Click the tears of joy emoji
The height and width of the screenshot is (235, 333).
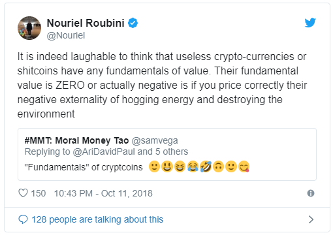tap(193, 166)
